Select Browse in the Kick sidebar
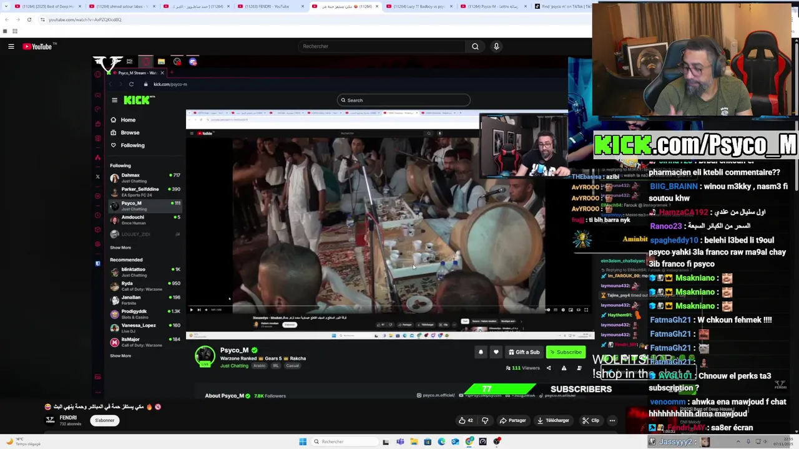 [x=130, y=132]
